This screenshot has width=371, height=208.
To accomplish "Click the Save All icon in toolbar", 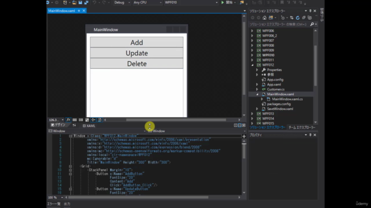I will 86,2.
